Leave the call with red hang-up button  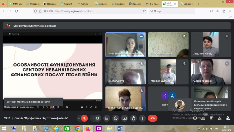tap(152, 118)
